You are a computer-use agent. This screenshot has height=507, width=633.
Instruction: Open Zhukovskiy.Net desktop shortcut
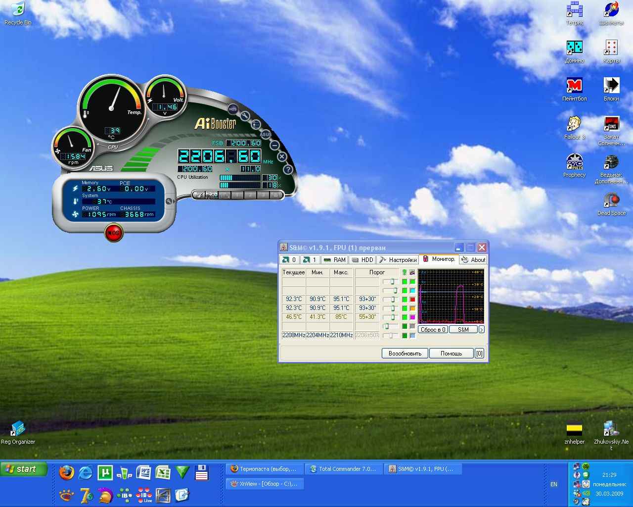click(x=611, y=435)
